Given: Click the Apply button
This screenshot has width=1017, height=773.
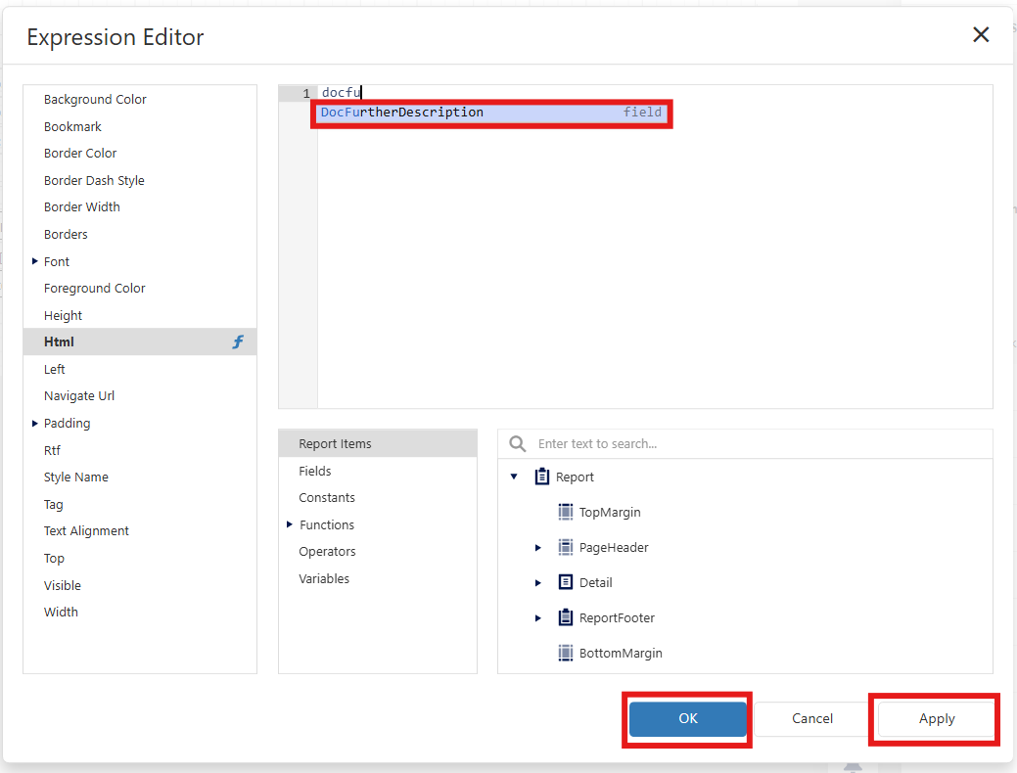Looking at the screenshot, I should (937, 718).
